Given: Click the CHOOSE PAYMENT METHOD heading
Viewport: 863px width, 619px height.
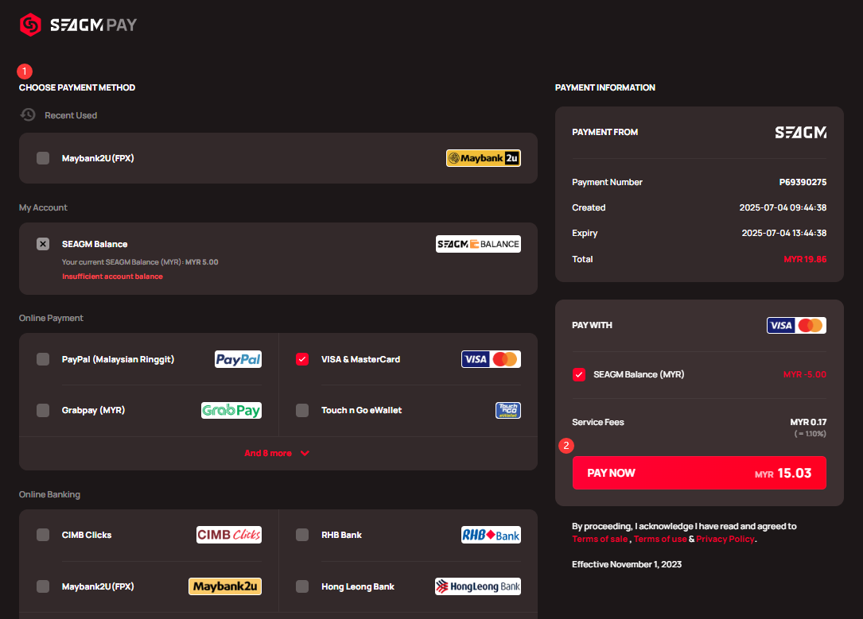Looking at the screenshot, I should (77, 88).
